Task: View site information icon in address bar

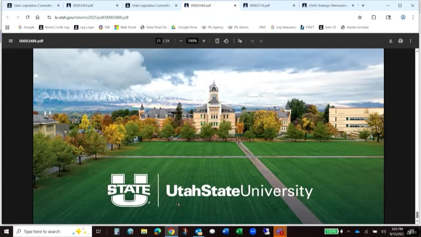Action: point(49,17)
